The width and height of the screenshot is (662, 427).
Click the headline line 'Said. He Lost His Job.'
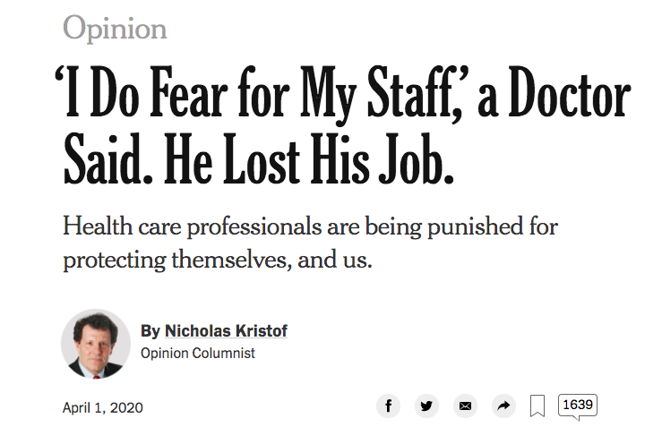coord(258,159)
